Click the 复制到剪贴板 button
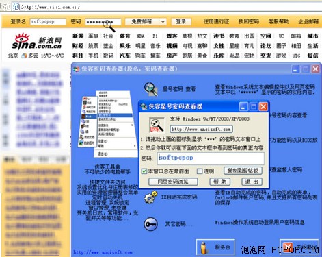Viewport: 322px width, 257px height. (243, 171)
